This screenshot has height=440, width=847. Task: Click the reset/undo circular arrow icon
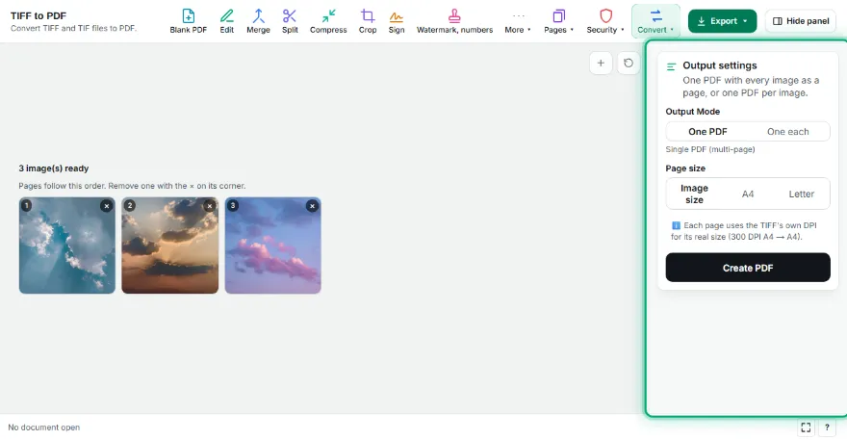[629, 64]
